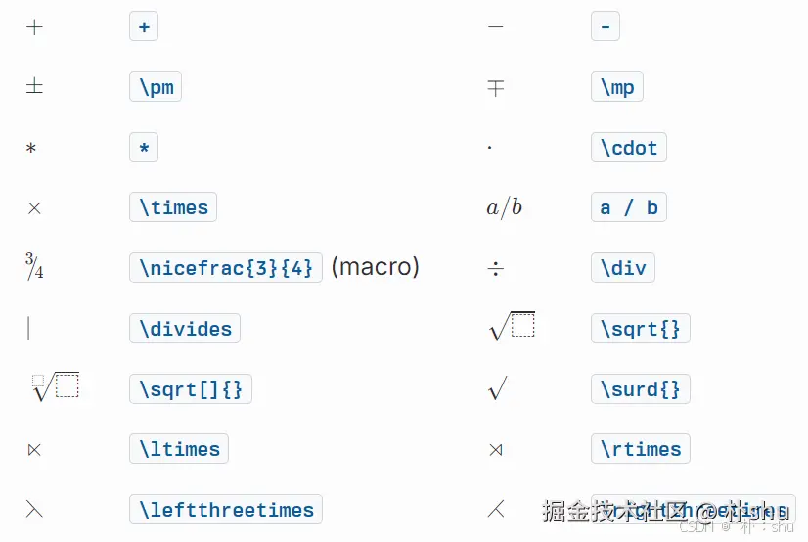Viewport: 808px width, 542px height.
Task: Select the three-quarters nice fraction glyph
Action: 34,266
